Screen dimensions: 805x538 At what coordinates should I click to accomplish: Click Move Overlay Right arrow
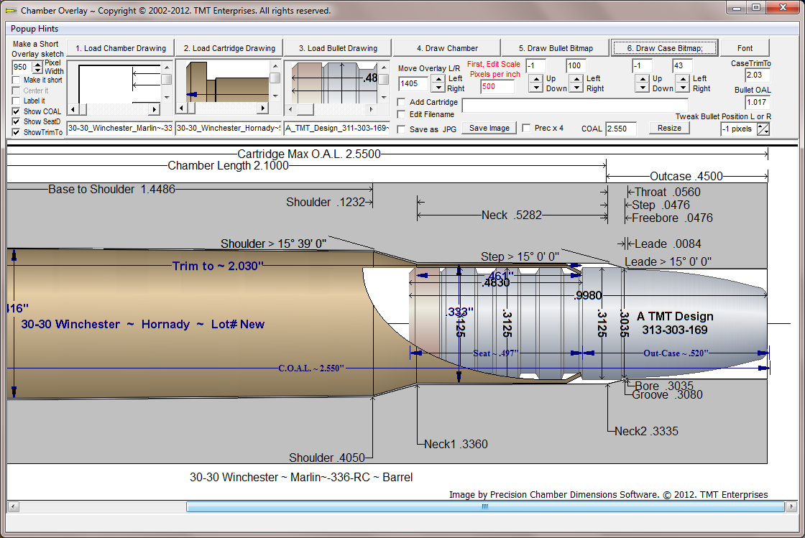(438, 88)
